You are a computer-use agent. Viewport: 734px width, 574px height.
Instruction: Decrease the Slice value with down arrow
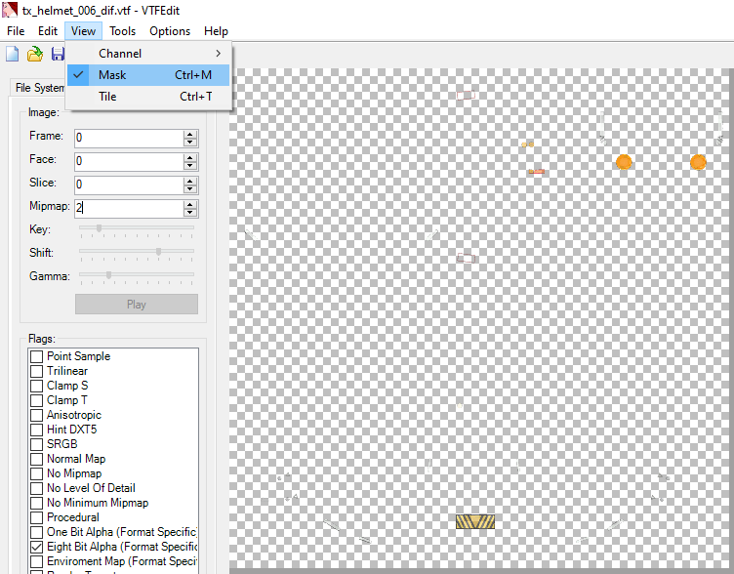(x=190, y=189)
